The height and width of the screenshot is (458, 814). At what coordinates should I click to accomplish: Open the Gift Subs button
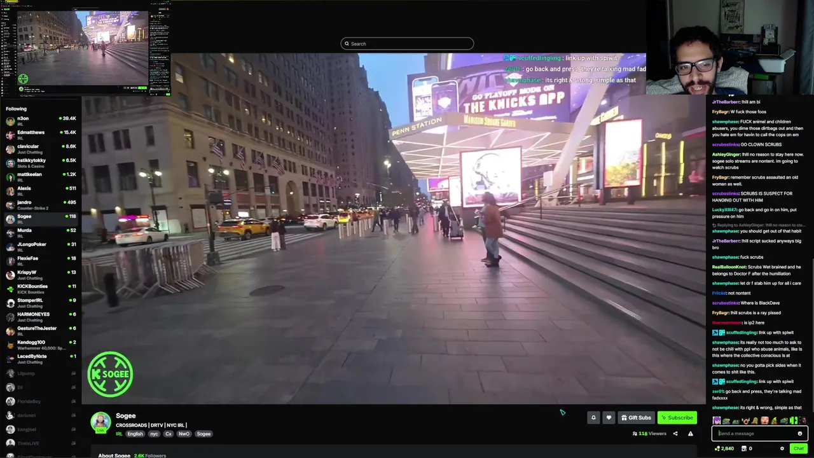coord(636,418)
